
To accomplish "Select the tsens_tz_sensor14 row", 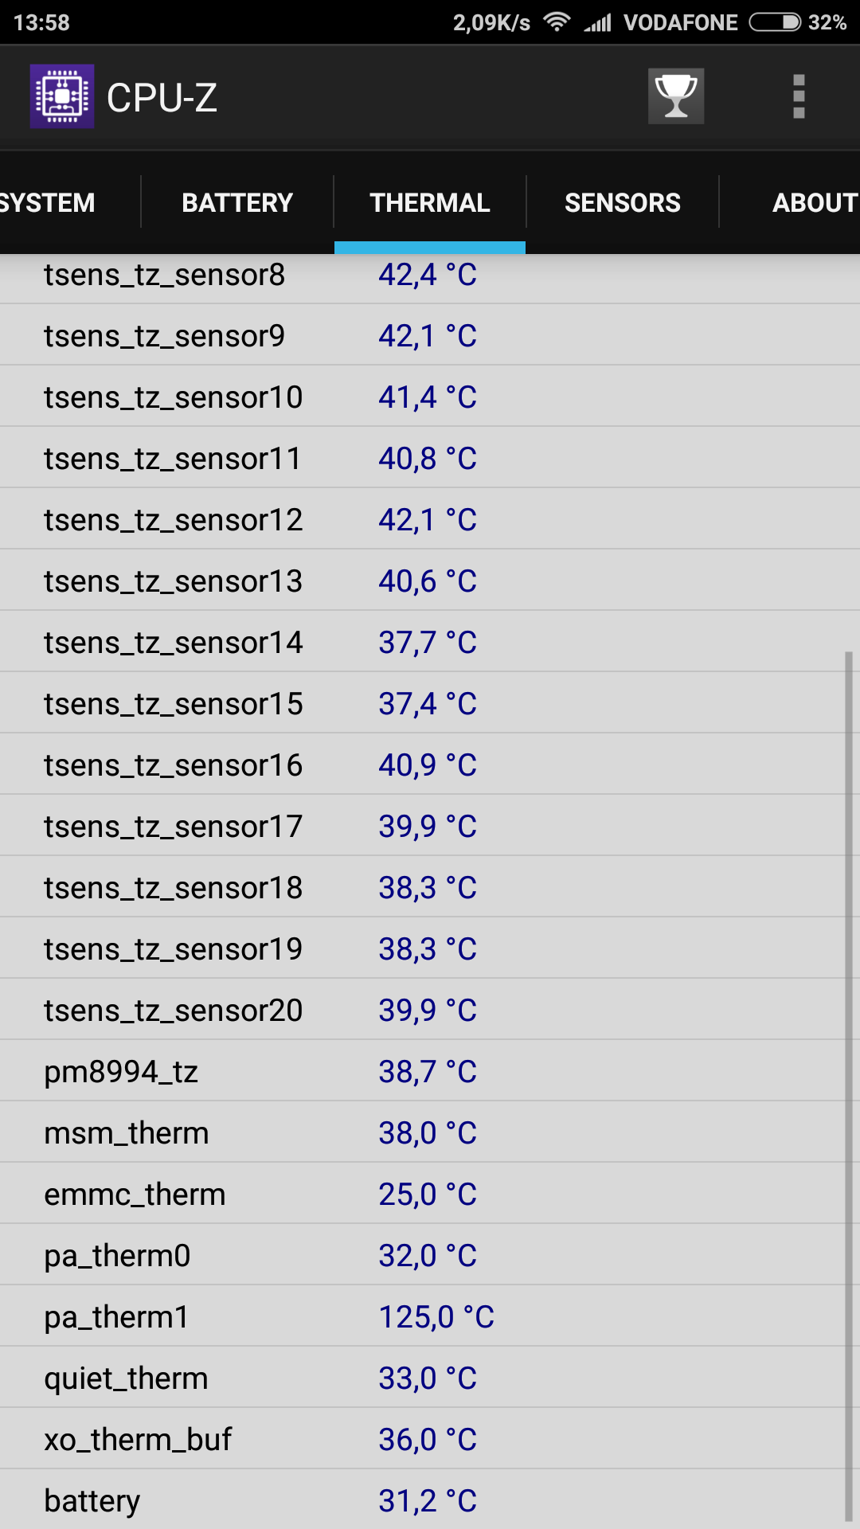I will (x=422, y=642).
